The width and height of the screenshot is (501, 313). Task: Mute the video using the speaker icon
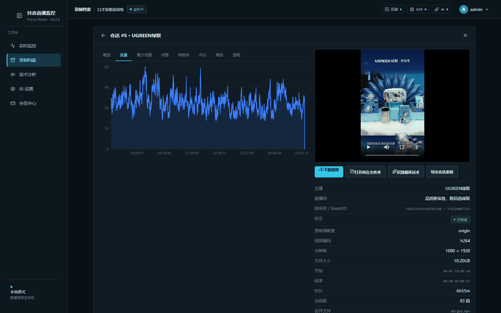386,147
